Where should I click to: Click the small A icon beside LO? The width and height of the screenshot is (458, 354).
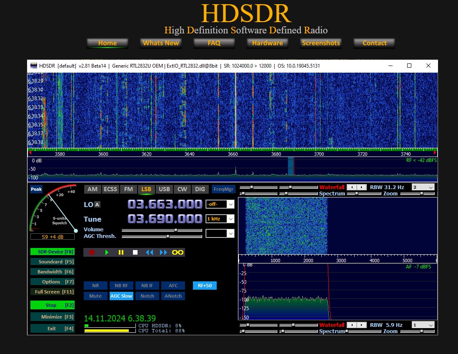(x=97, y=205)
